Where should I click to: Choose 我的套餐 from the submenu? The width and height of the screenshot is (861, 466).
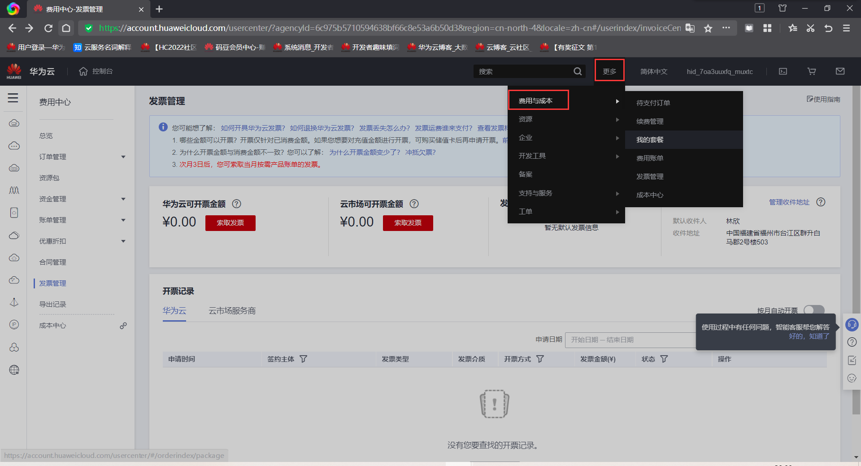point(684,139)
